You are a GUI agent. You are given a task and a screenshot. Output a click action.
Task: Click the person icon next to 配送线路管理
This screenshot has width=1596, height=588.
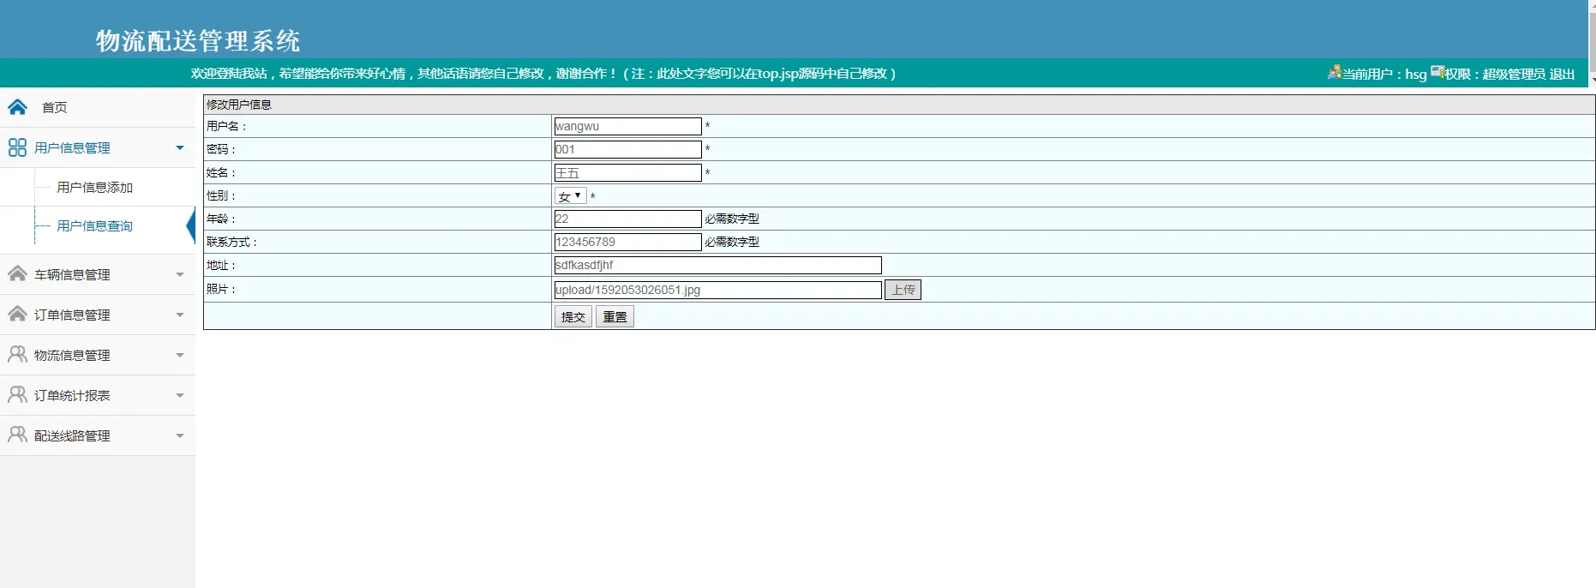coord(17,435)
